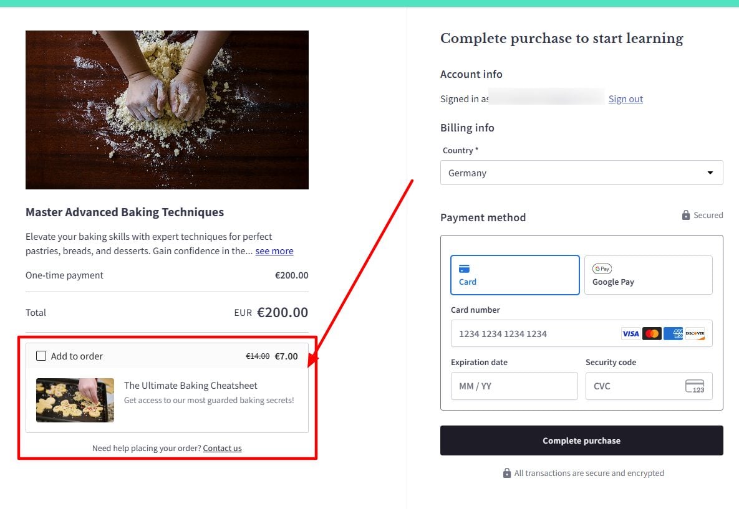The height and width of the screenshot is (509, 739).
Task: Click the Mastercard logo icon
Action: 652,334
